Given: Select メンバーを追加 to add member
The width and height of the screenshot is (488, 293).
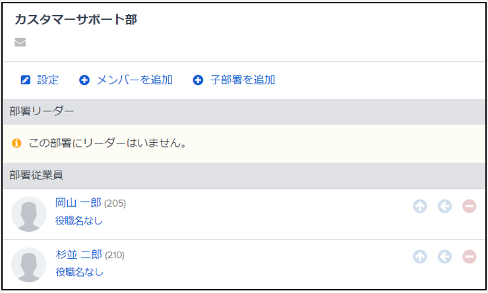Looking at the screenshot, I should point(135,80).
